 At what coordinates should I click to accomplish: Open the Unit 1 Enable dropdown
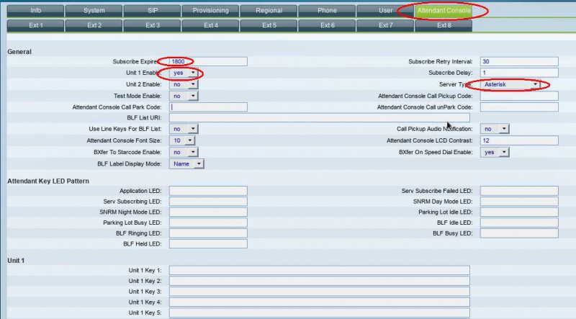tap(184, 73)
